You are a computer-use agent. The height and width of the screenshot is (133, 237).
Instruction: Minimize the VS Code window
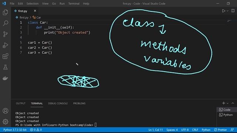click(218, 3)
